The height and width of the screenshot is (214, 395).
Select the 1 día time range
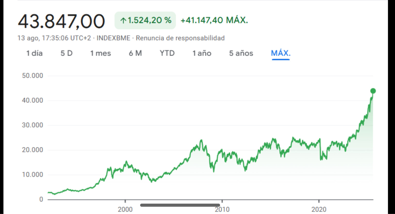click(x=34, y=53)
